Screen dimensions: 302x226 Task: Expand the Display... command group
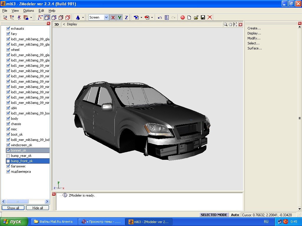254,33
